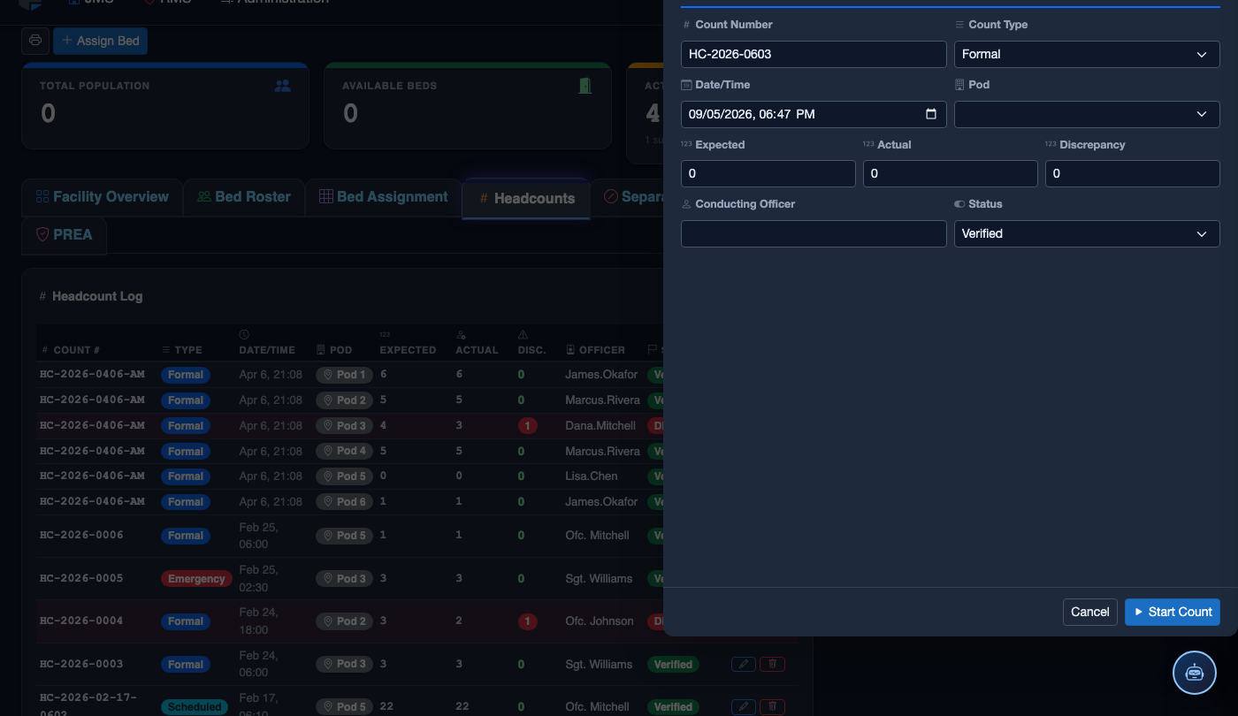Screen dimensions: 1238x716
Task: Click the Emergency type badge
Action: (196, 579)
